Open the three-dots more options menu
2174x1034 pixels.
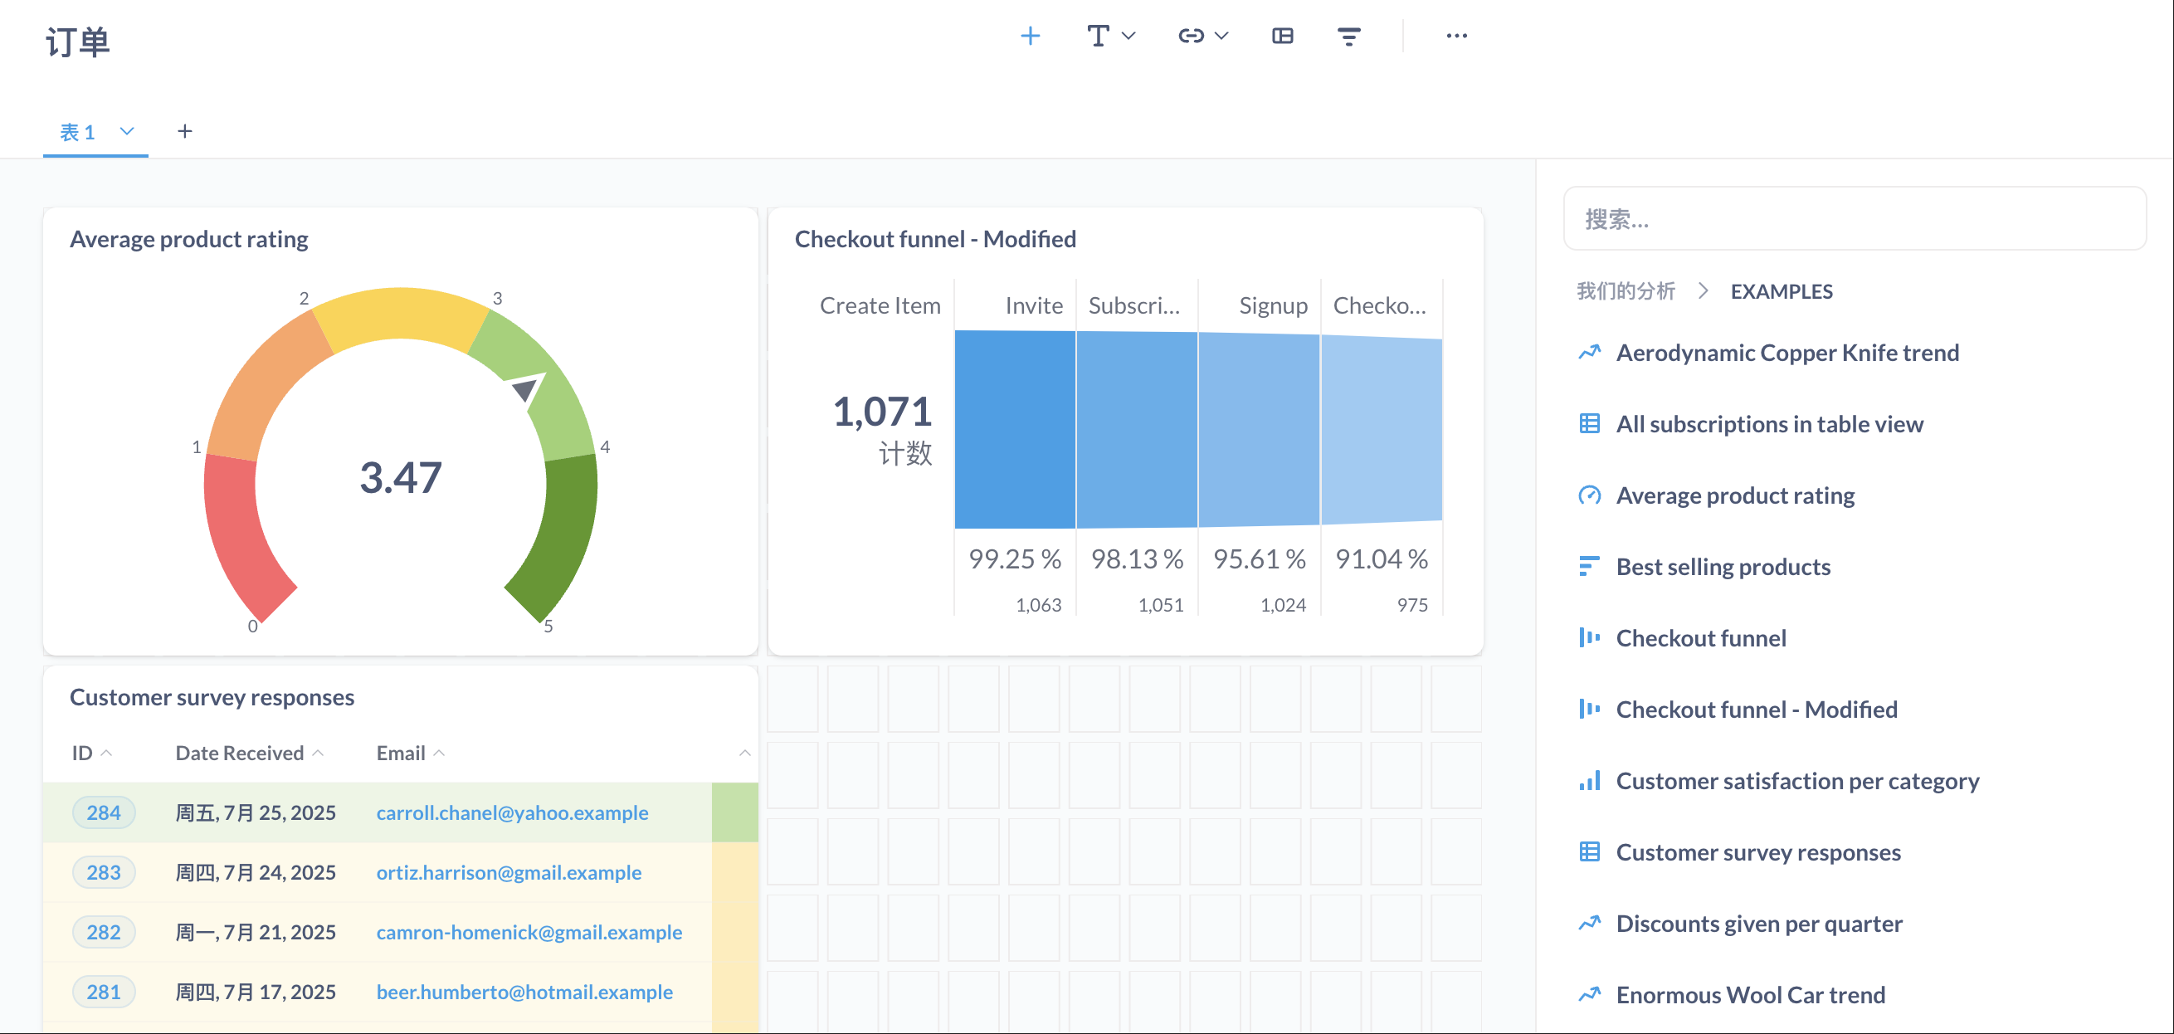1456,37
